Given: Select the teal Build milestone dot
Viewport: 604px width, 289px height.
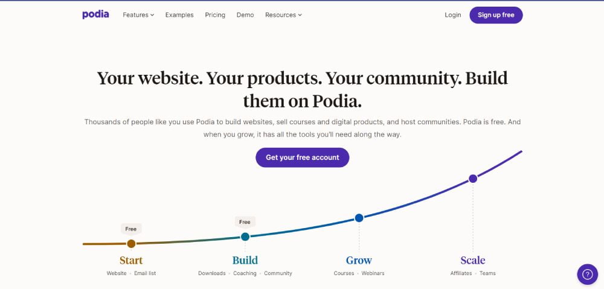Looking at the screenshot, I should (x=245, y=237).
